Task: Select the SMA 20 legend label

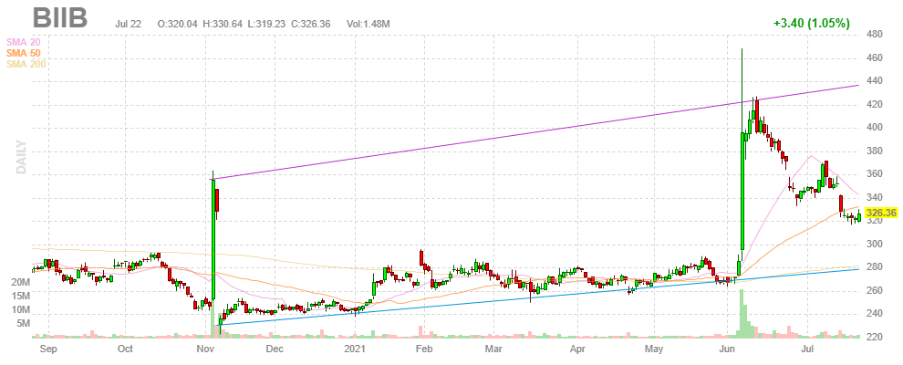Action: (x=23, y=42)
